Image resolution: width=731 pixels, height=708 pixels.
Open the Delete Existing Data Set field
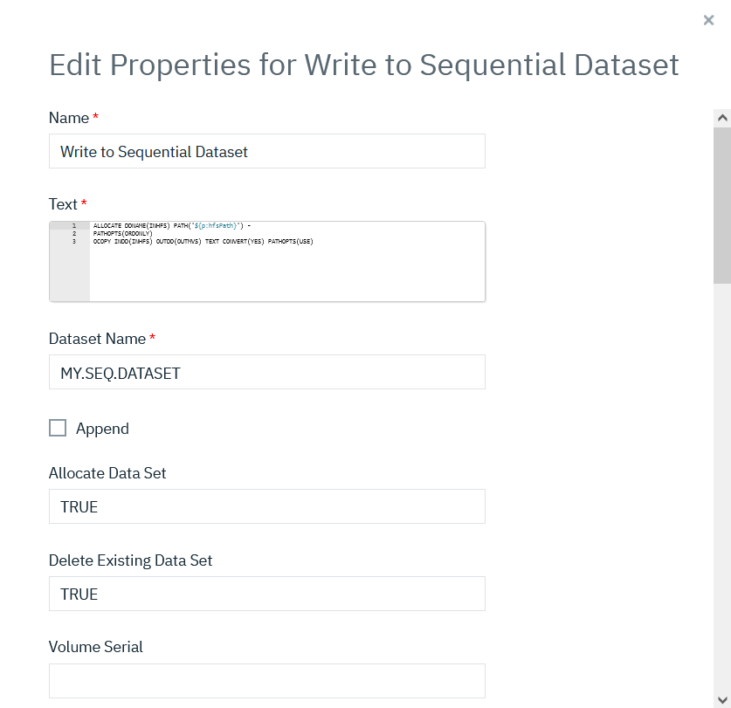coord(266,594)
